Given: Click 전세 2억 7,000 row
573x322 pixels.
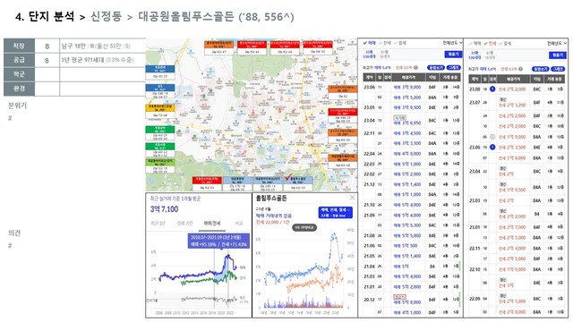Looking at the screenshot, I should tap(517, 227).
